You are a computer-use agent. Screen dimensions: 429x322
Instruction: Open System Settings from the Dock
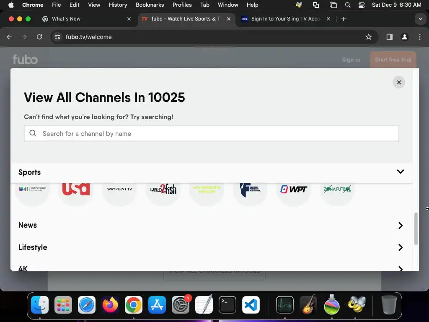click(181, 305)
